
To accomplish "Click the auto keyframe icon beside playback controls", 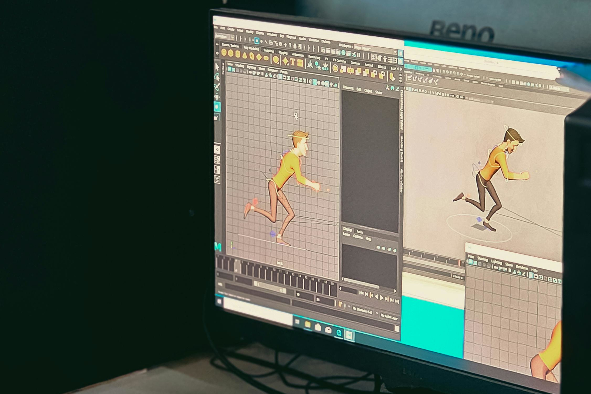I will click(x=340, y=304).
